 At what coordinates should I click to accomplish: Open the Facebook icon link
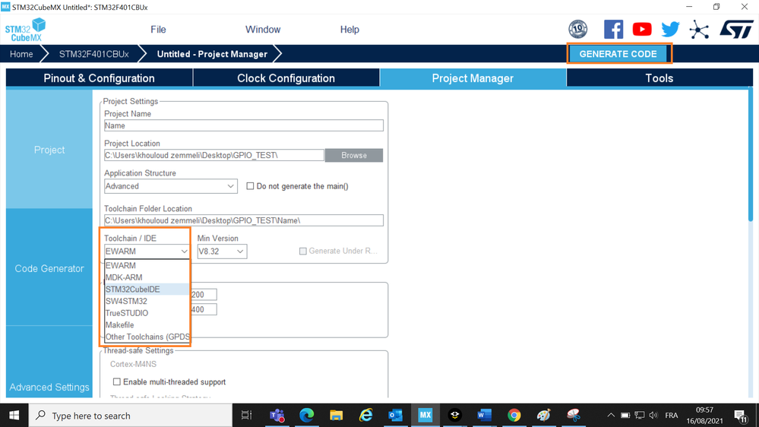pos(613,30)
